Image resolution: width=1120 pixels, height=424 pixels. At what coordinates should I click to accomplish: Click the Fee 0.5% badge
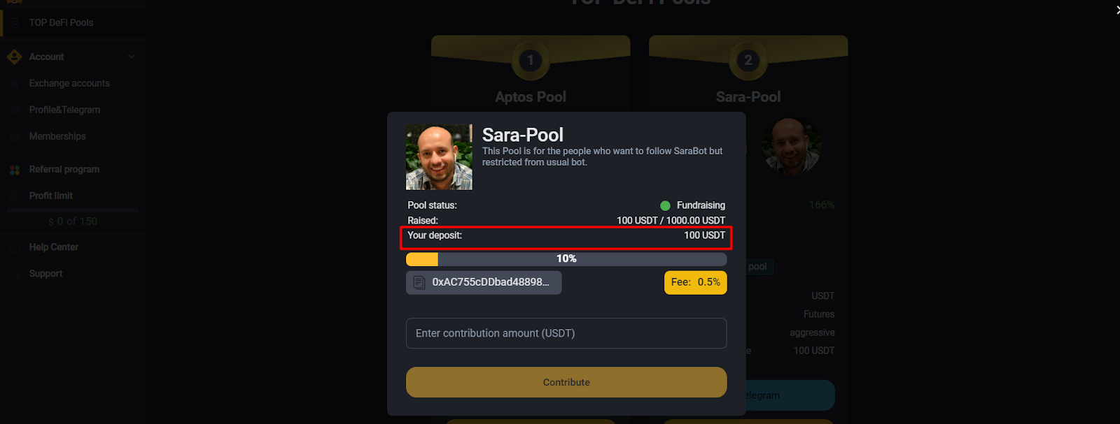click(x=696, y=282)
